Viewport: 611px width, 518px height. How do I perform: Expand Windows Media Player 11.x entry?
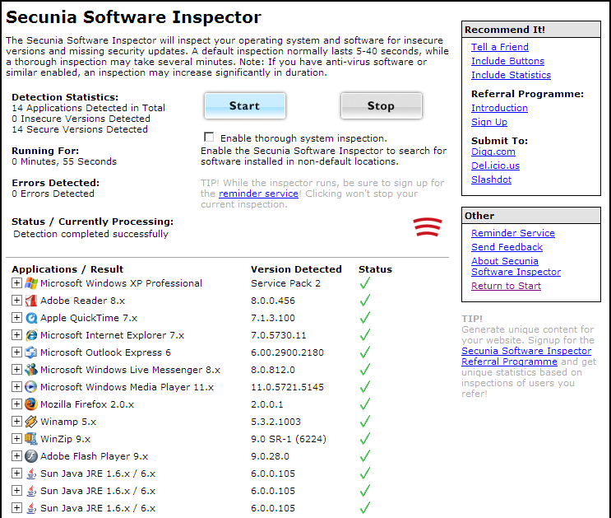(16, 386)
